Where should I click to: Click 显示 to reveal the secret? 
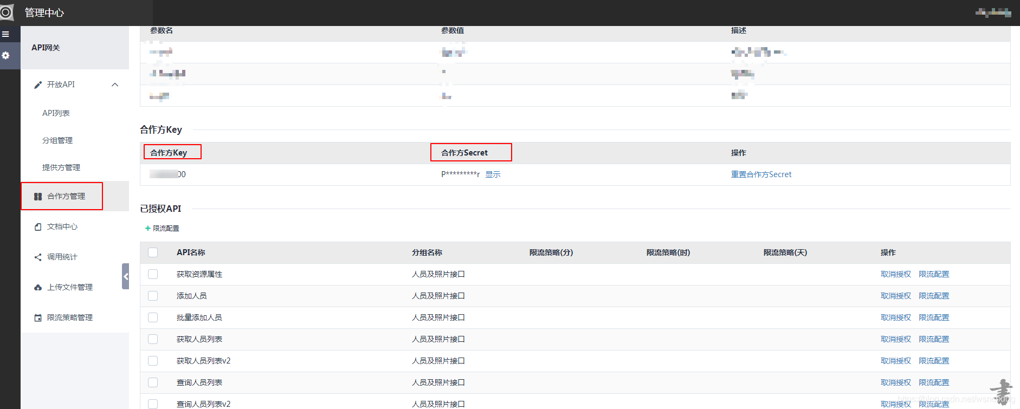[493, 174]
